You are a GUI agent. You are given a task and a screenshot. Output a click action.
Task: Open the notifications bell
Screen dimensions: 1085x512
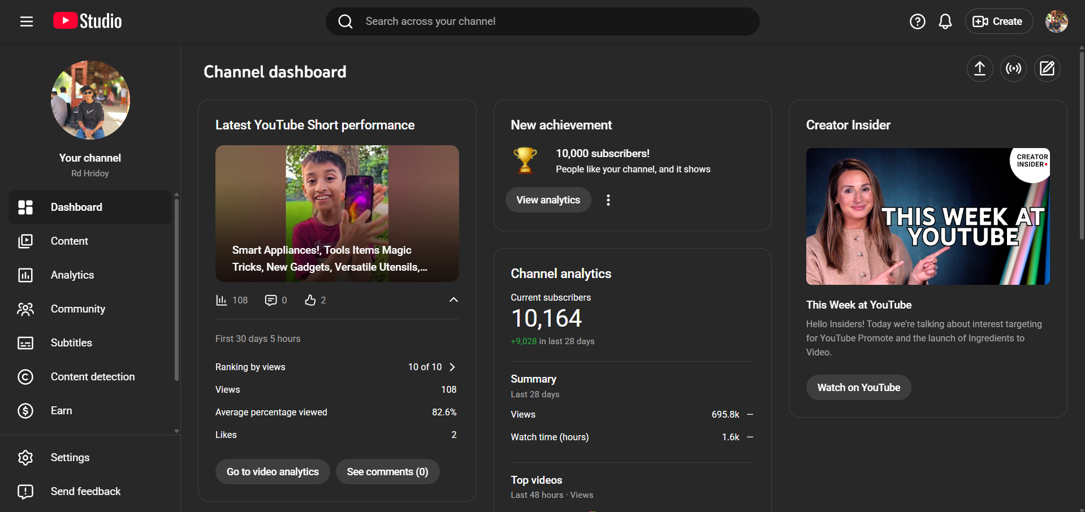click(x=945, y=21)
